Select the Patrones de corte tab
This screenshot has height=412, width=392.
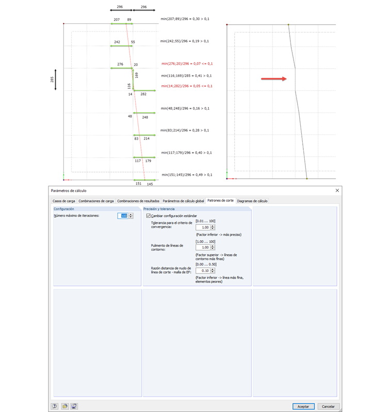(221, 201)
